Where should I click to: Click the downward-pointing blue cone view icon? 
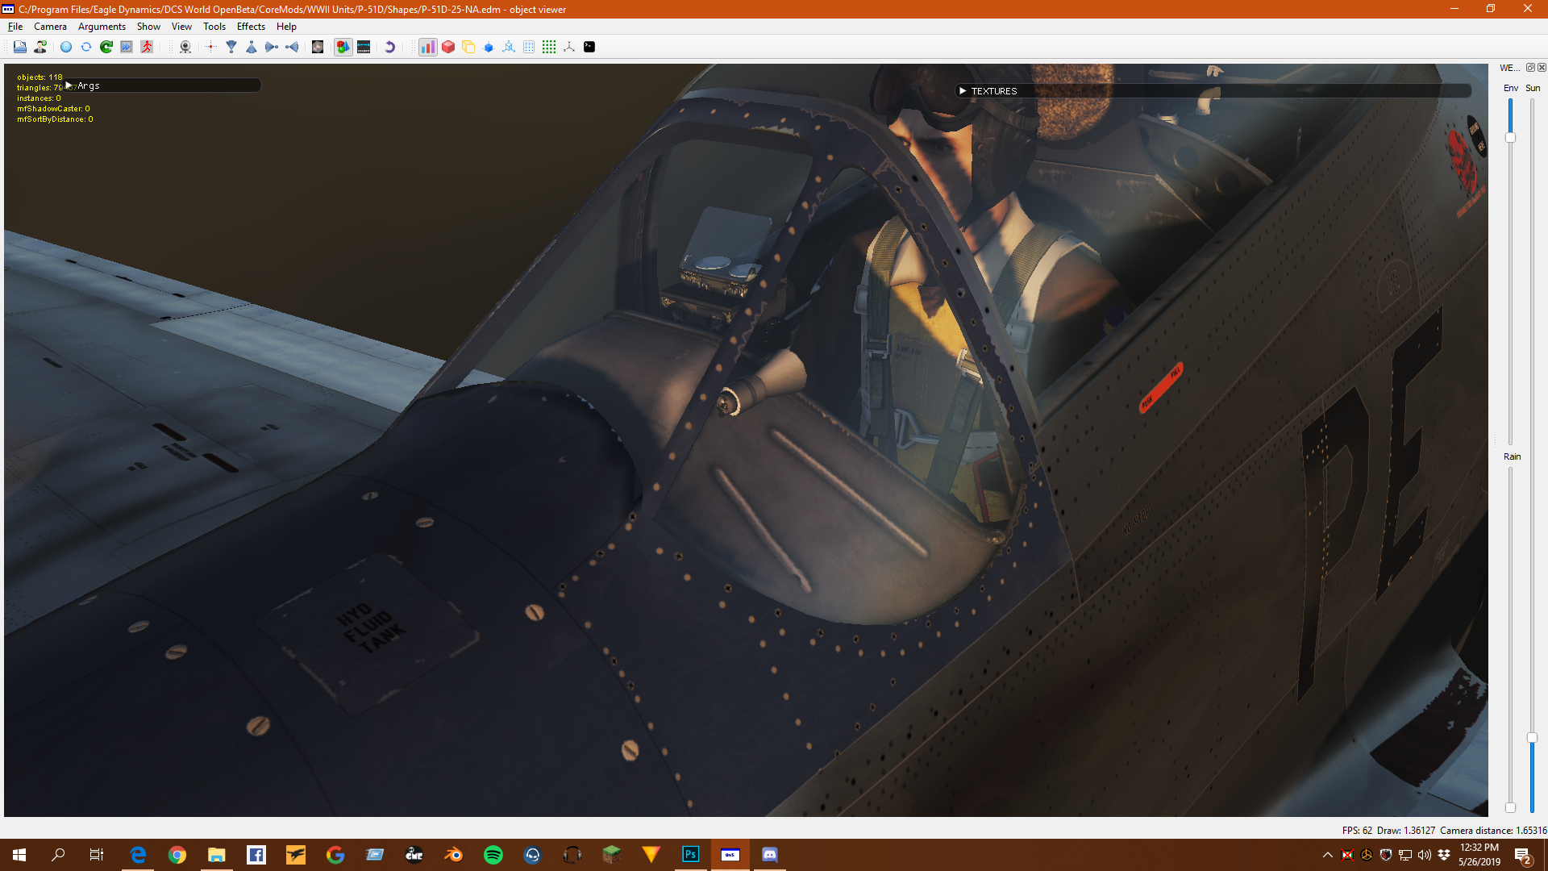click(231, 47)
